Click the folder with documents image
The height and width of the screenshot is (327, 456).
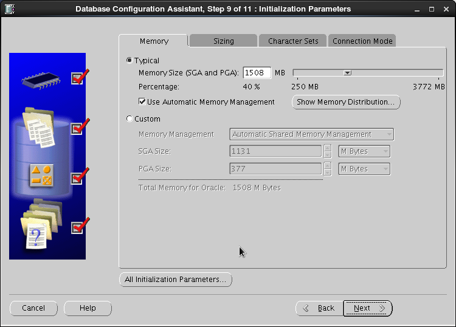tap(39, 127)
